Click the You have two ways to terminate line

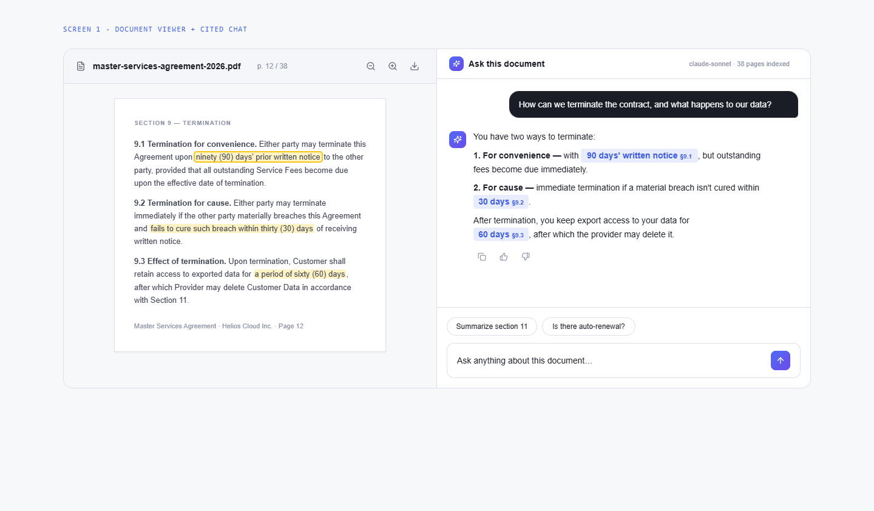click(534, 137)
